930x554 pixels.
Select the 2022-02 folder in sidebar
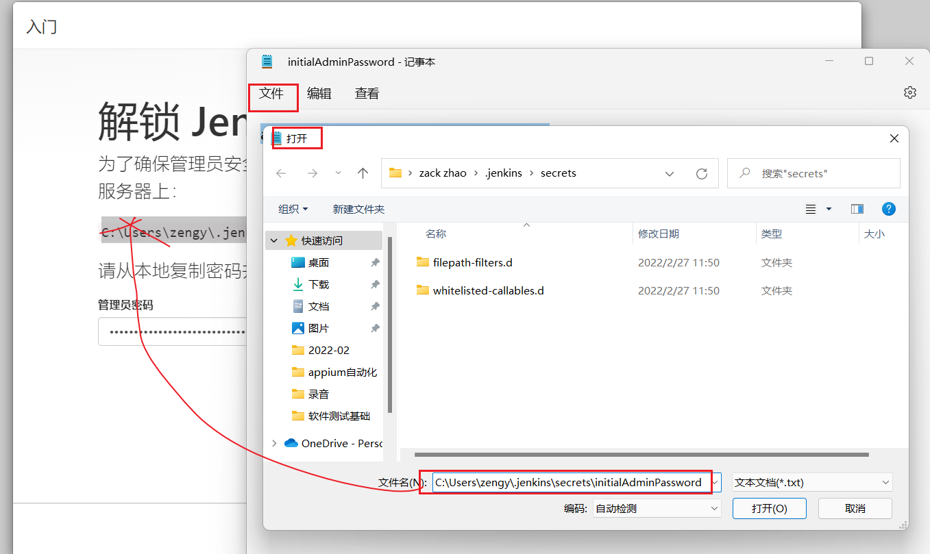tap(329, 350)
